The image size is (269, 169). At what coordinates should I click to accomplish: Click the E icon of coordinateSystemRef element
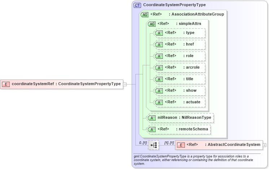click(x=6, y=84)
